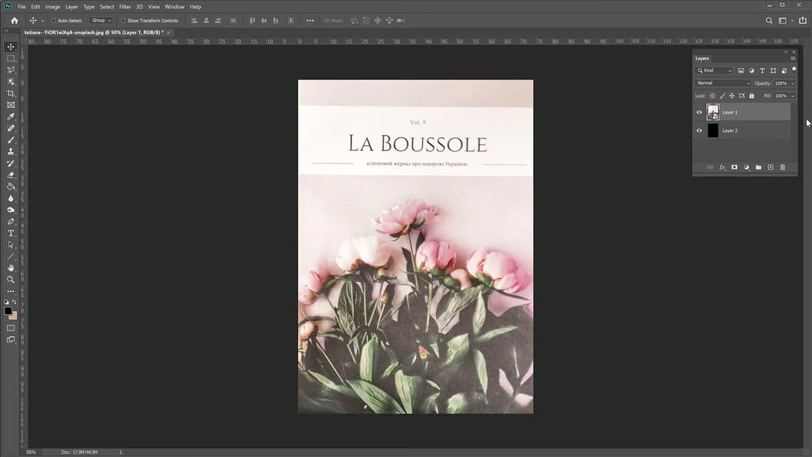Select the History Brush tool
This screenshot has height=457, width=812.
[11, 163]
